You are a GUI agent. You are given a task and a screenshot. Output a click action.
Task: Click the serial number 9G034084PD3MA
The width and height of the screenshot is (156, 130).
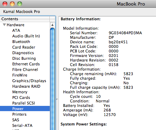click(x=125, y=33)
